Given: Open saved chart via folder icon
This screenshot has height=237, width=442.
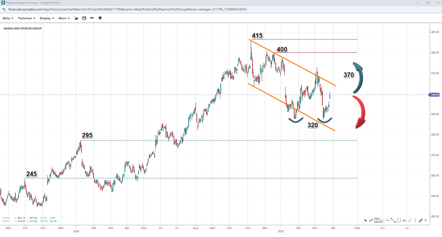Looking at the screenshot, I should [76, 18].
